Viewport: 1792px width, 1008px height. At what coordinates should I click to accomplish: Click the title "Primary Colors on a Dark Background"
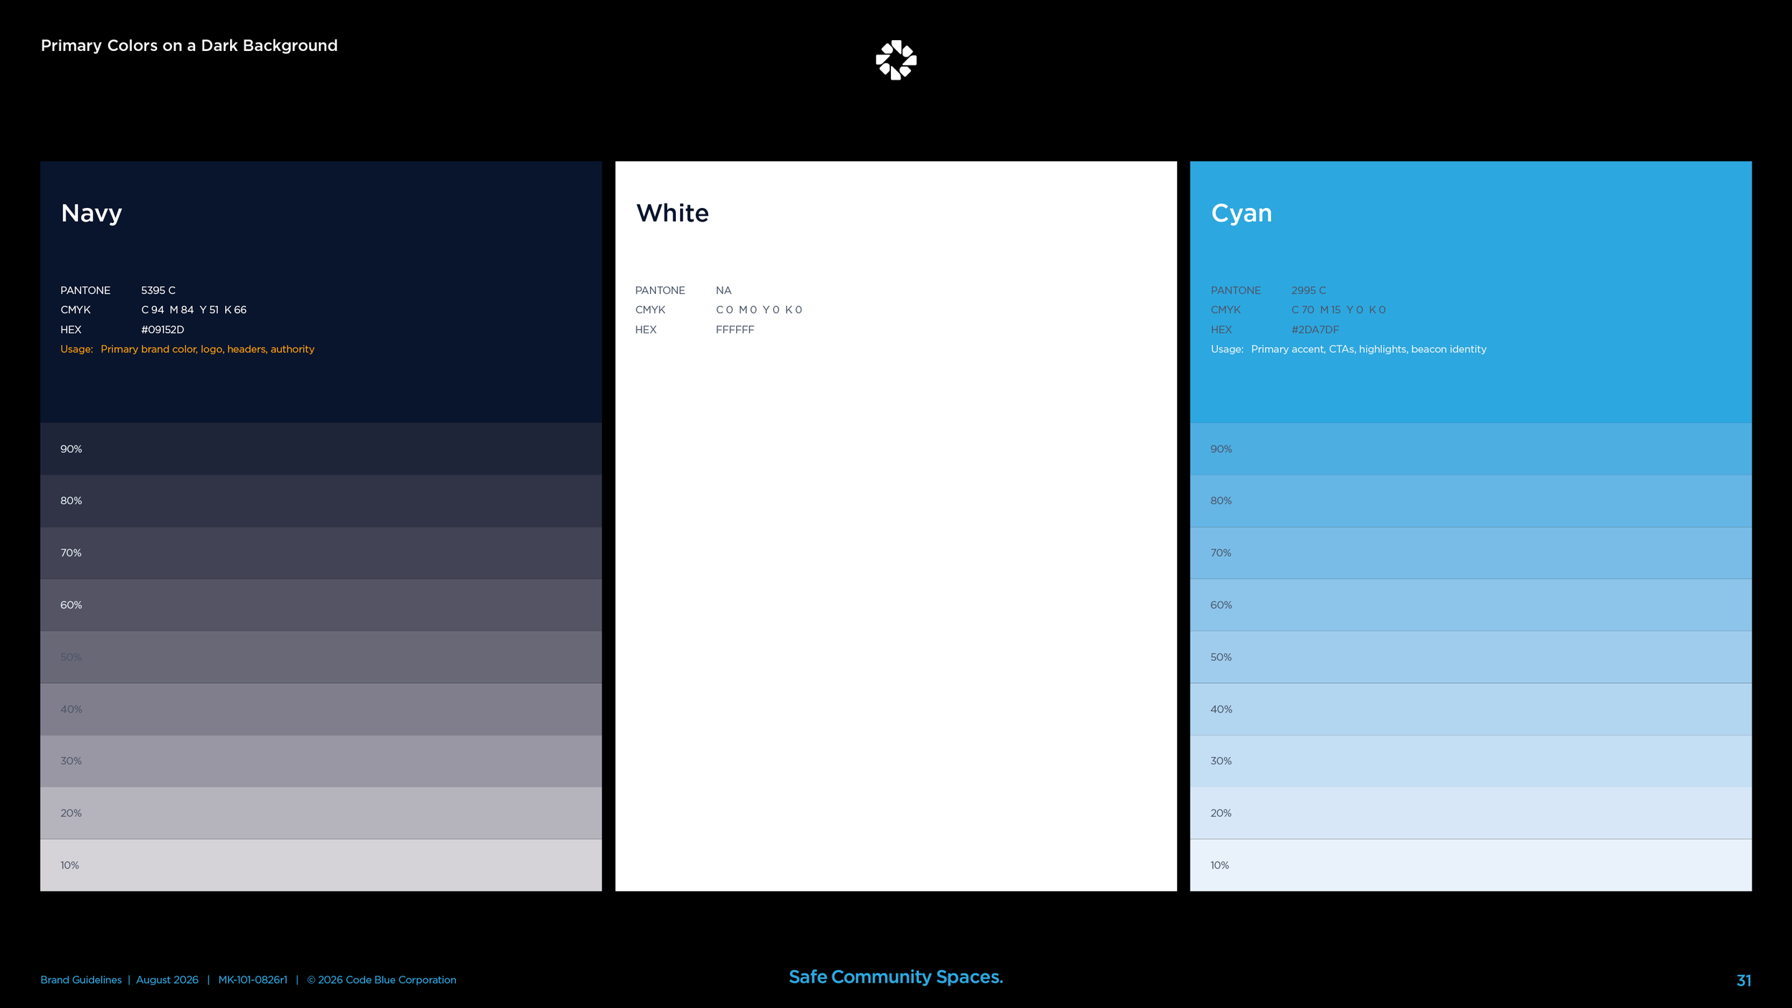point(189,46)
